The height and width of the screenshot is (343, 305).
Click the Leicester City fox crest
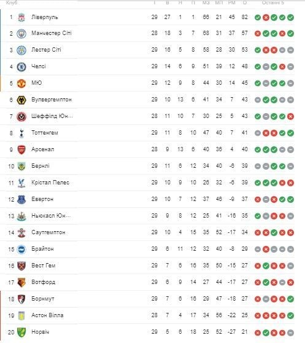pyautogui.click(x=21, y=50)
